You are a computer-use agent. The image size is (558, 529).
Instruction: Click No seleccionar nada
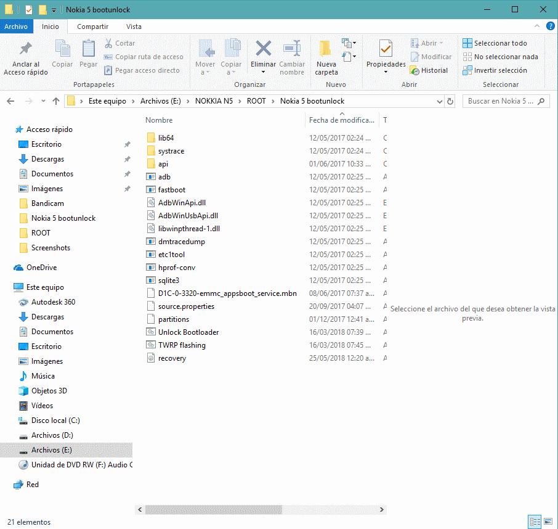[x=500, y=57]
